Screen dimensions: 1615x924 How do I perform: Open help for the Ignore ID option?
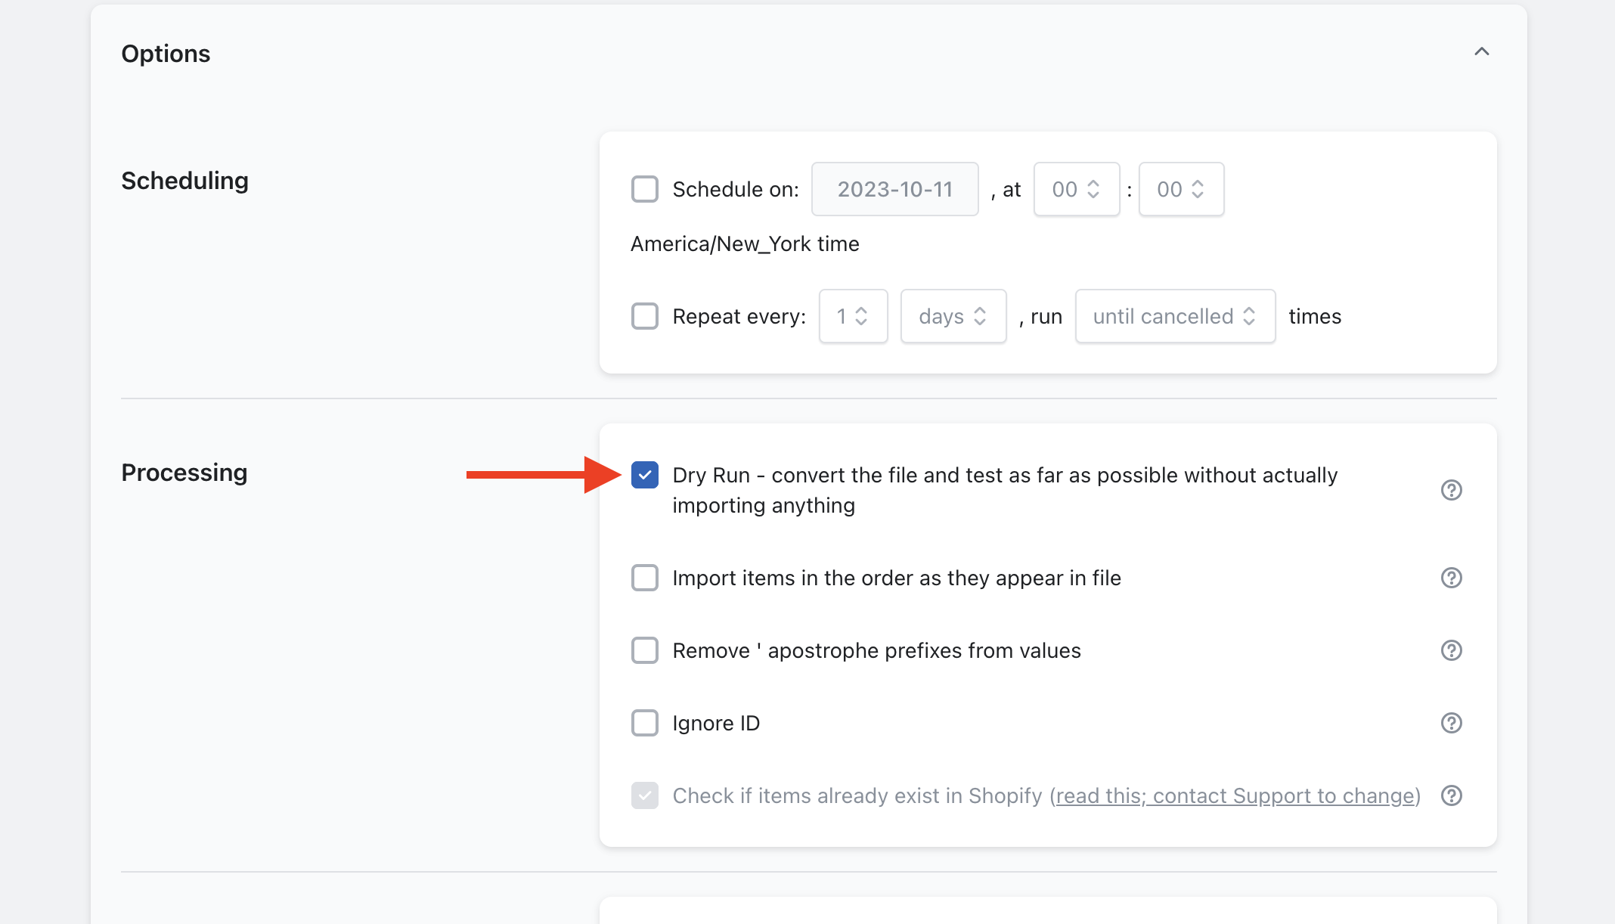pyautogui.click(x=1451, y=723)
